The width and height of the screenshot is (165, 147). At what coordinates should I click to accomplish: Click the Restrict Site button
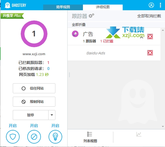pos(34,102)
